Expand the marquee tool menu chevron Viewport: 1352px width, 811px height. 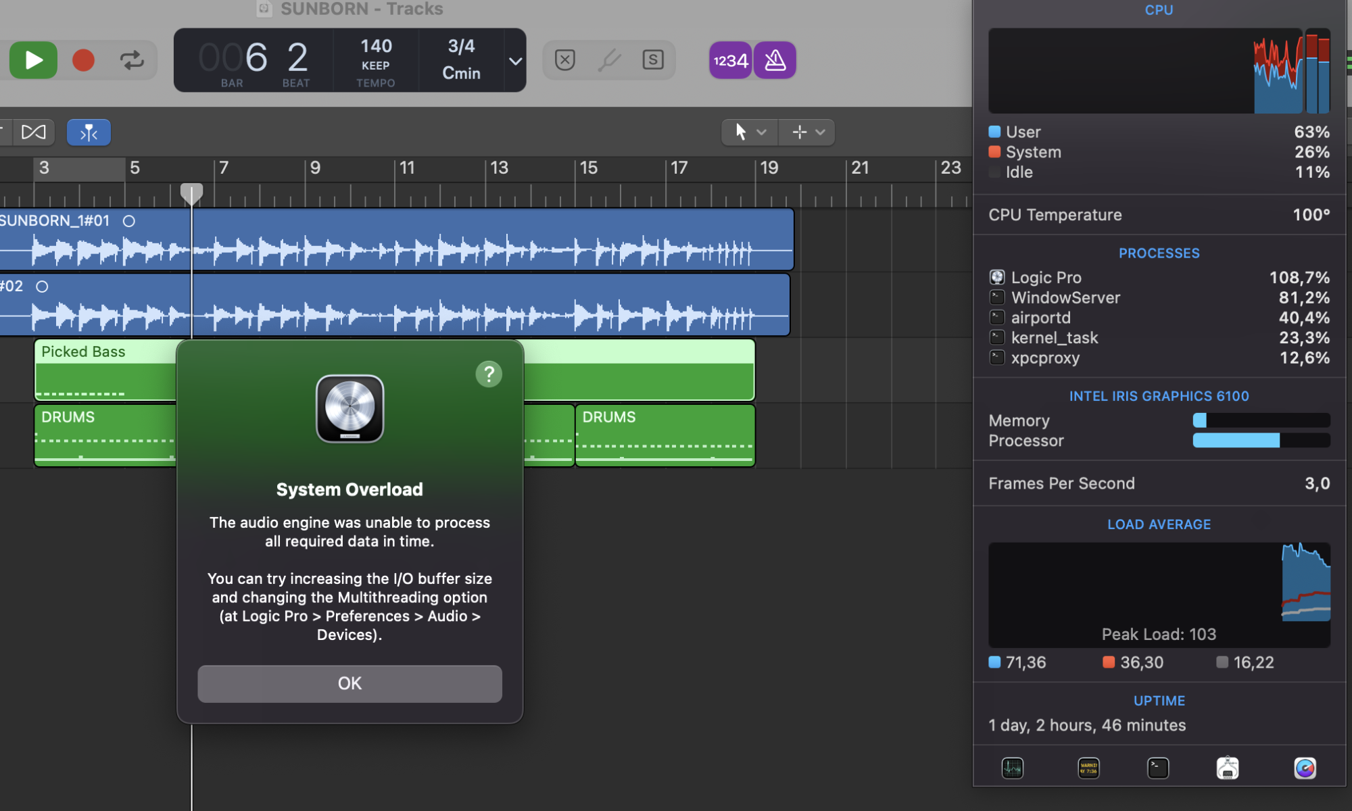click(820, 132)
